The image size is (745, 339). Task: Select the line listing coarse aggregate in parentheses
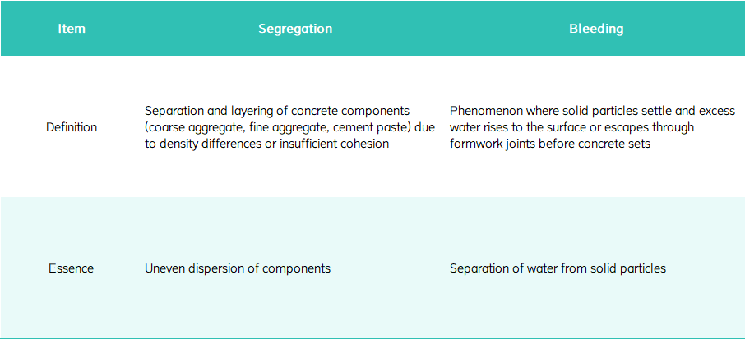point(289,127)
